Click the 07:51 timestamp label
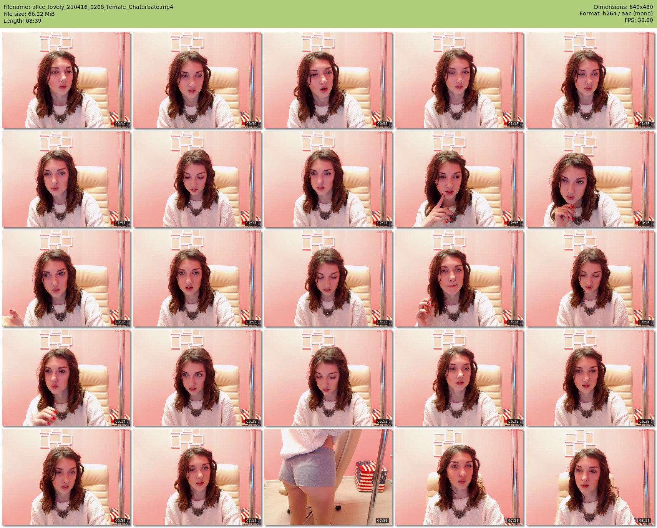 (x=513, y=521)
